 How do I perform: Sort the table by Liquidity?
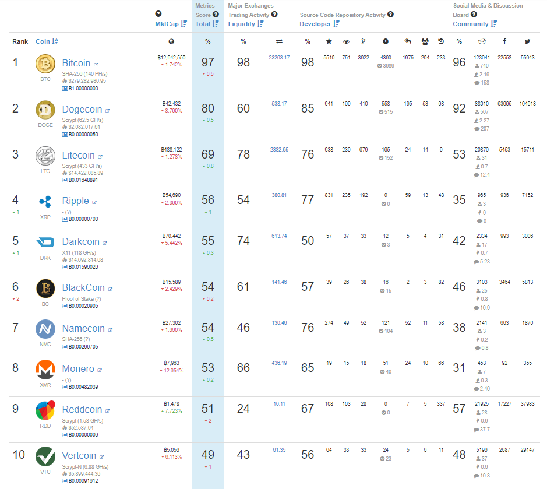pyautogui.click(x=246, y=24)
